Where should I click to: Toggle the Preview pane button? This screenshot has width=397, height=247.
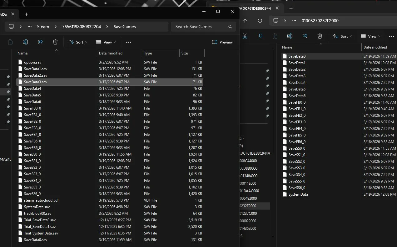click(x=222, y=42)
